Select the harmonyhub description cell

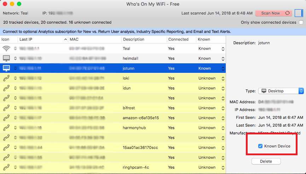pos(134,128)
